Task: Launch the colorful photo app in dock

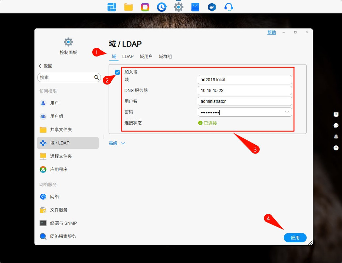Action: [x=145, y=7]
